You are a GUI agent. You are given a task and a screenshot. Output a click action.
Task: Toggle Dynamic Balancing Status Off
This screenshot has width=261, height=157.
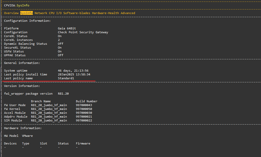coord(60,43)
